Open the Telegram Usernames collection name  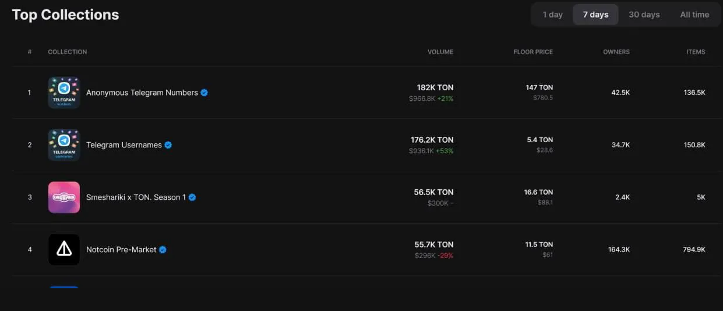click(x=124, y=145)
